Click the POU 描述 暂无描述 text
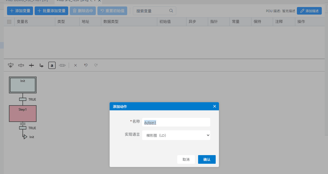 coord(281,11)
